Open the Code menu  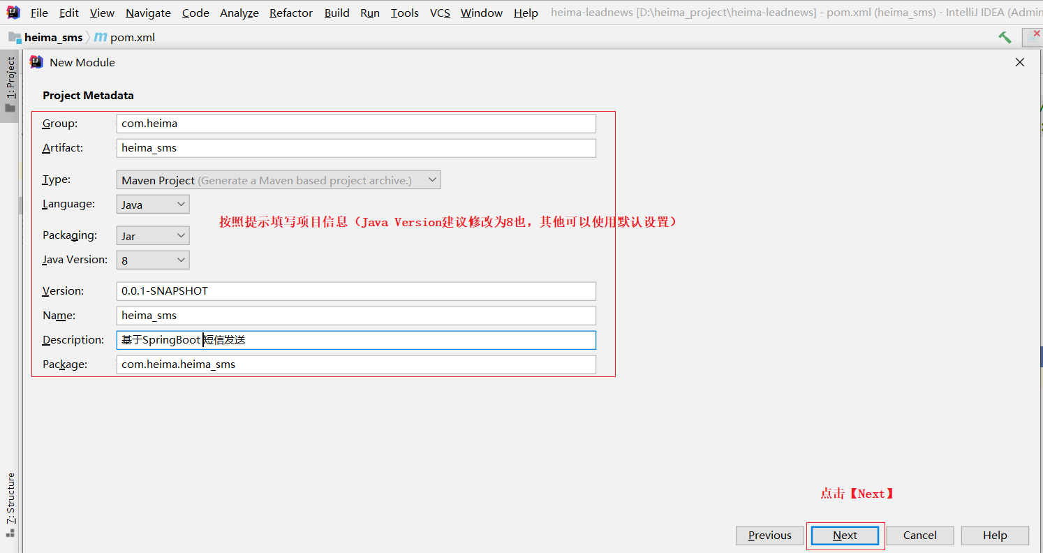[195, 13]
